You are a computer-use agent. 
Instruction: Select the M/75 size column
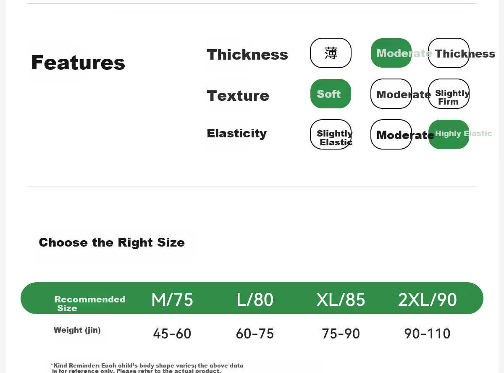172,300
